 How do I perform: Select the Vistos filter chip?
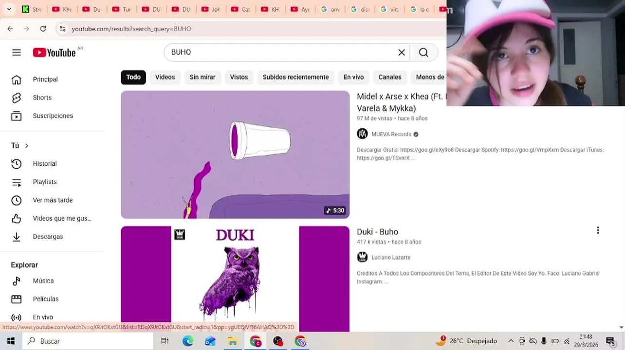point(239,77)
